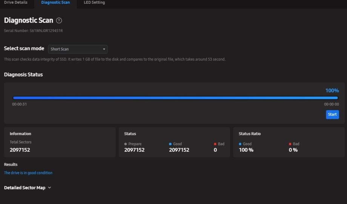Click the serial number text
Image resolution: width=347 pixels, height=204 pixels.
click(x=33, y=30)
